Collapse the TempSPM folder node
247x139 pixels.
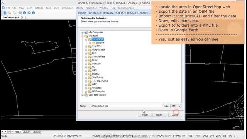pos(86,39)
